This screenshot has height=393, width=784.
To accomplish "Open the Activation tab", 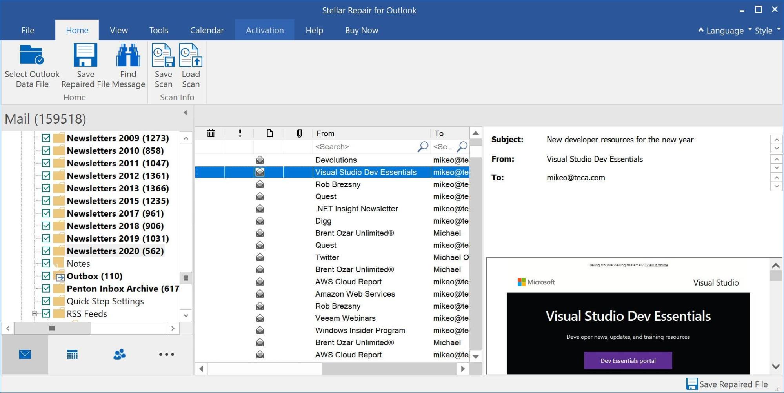I will point(265,30).
